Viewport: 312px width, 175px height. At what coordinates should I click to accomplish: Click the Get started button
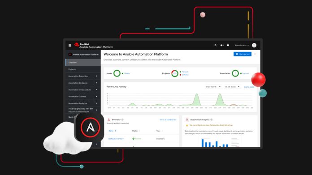243,54
